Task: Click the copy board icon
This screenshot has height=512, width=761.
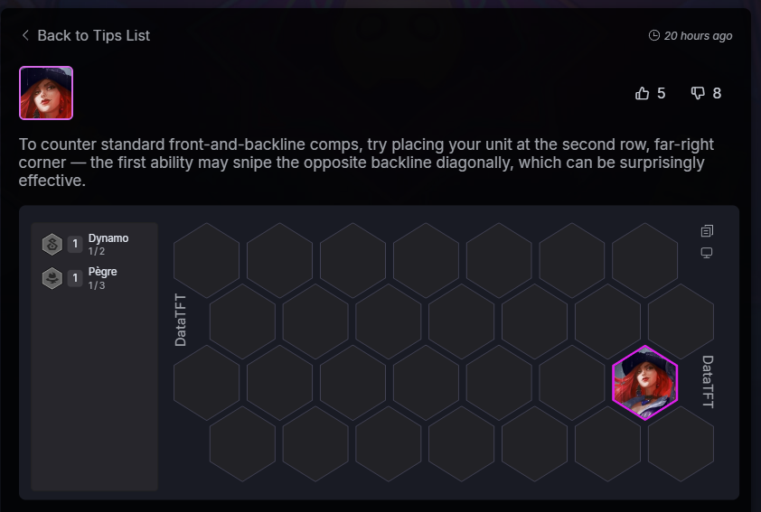Action: [x=707, y=231]
